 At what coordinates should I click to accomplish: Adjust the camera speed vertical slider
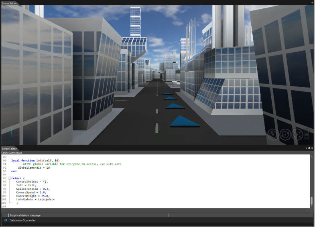click(307, 135)
